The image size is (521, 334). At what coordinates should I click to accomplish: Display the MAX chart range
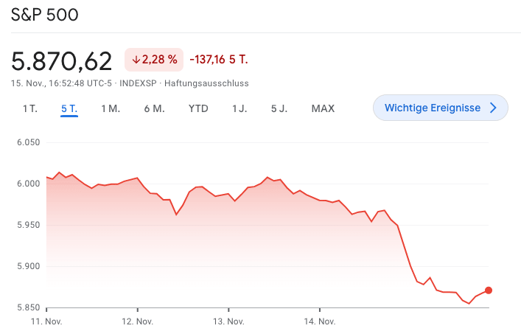click(323, 108)
